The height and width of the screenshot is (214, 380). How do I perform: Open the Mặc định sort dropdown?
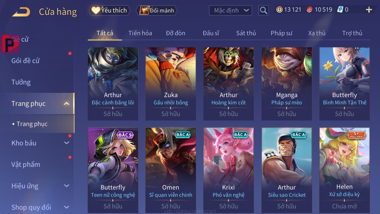[231, 10]
